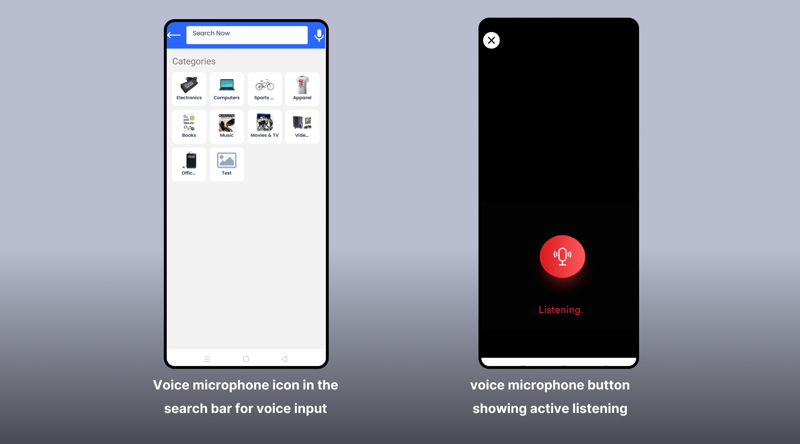Viewport: 800px width, 444px height.
Task: Click the back arrow in search header
Action: coord(174,35)
